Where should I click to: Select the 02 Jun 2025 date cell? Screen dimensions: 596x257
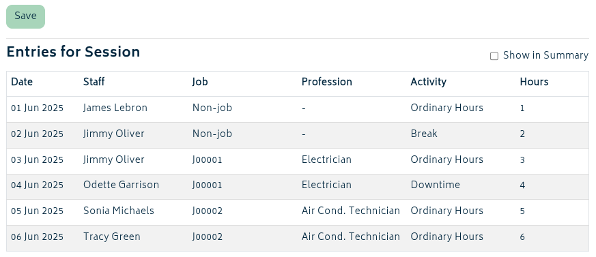click(38, 134)
